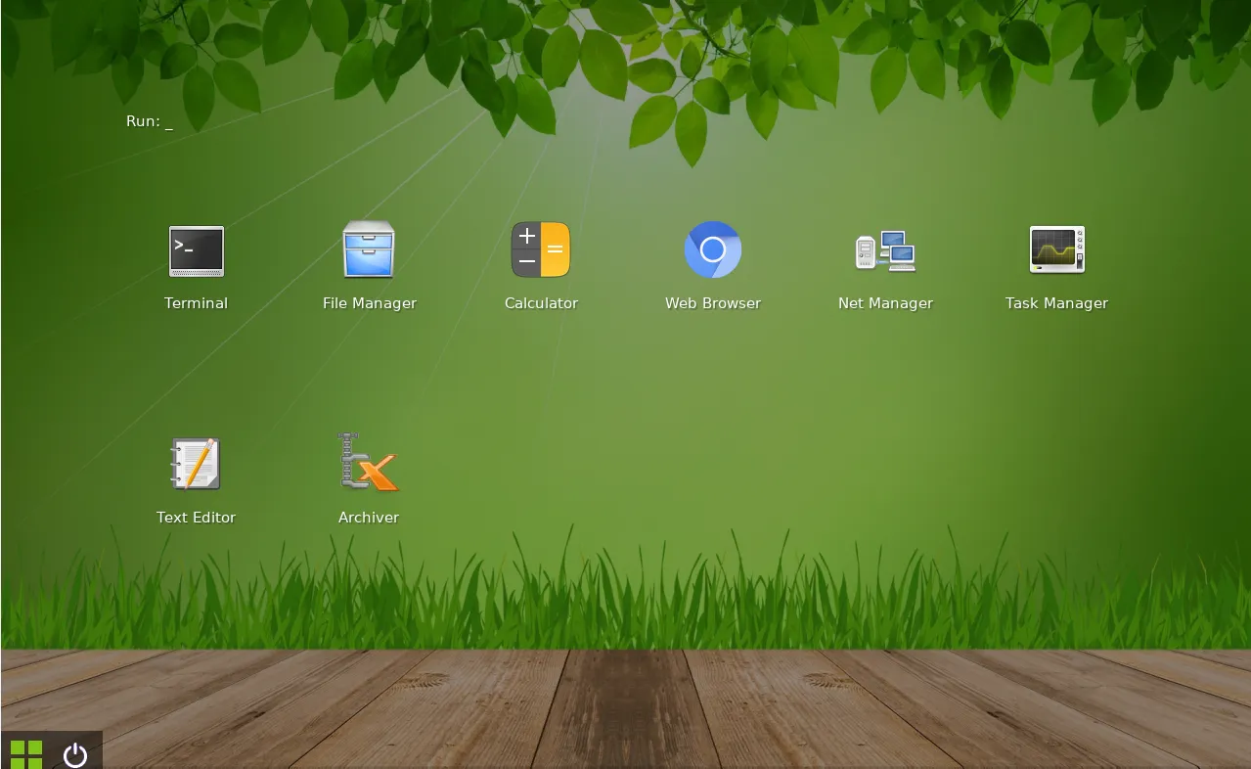The image size is (1251, 769).
Task: Open the Net Manager computers icon
Action: pos(885,250)
